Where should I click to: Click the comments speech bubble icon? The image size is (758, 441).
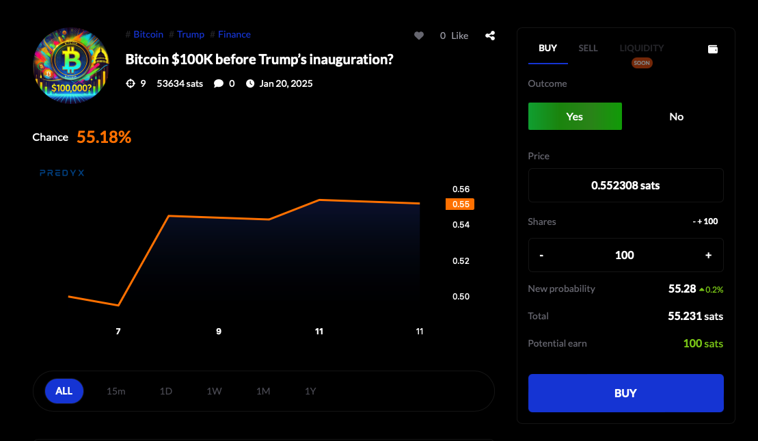click(x=219, y=83)
